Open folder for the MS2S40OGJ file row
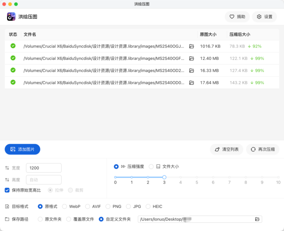 point(191,46)
